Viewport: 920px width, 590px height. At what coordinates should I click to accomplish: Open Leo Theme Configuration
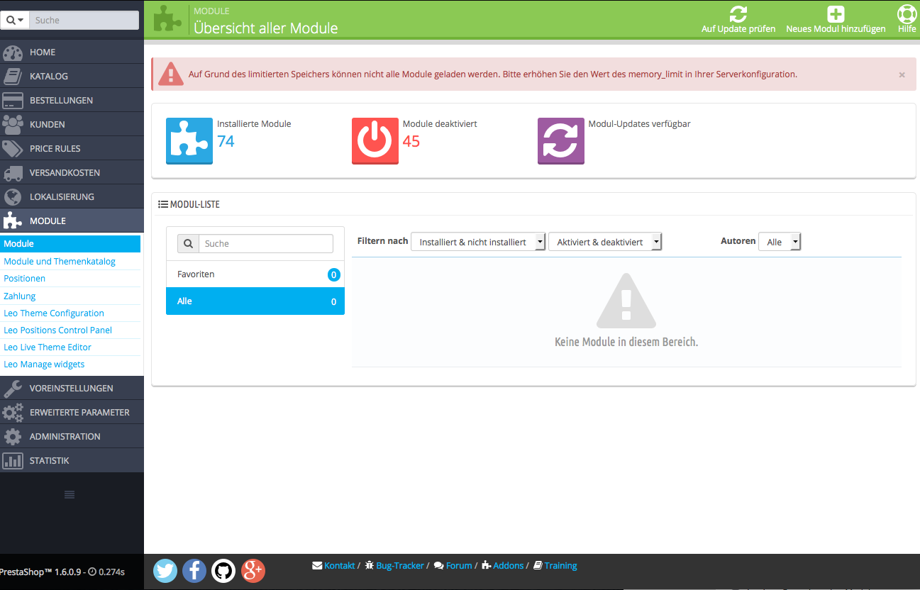[x=54, y=313]
